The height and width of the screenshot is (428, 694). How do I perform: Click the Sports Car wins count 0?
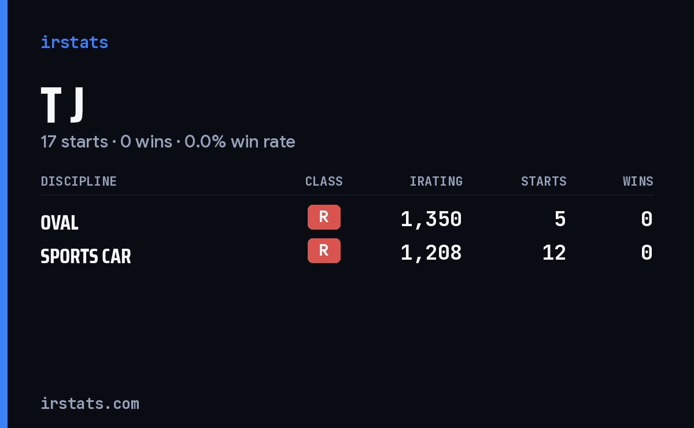pos(647,253)
